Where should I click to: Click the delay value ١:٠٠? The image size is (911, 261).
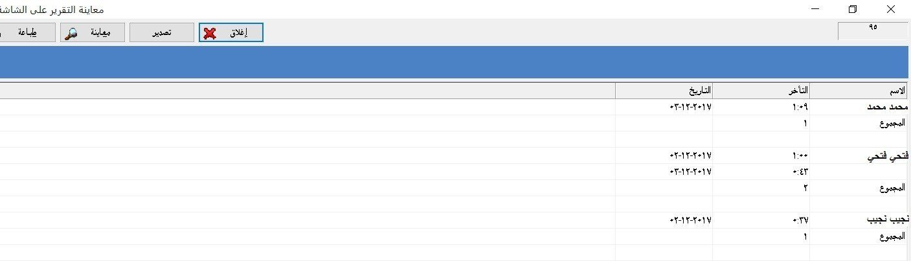coord(800,156)
